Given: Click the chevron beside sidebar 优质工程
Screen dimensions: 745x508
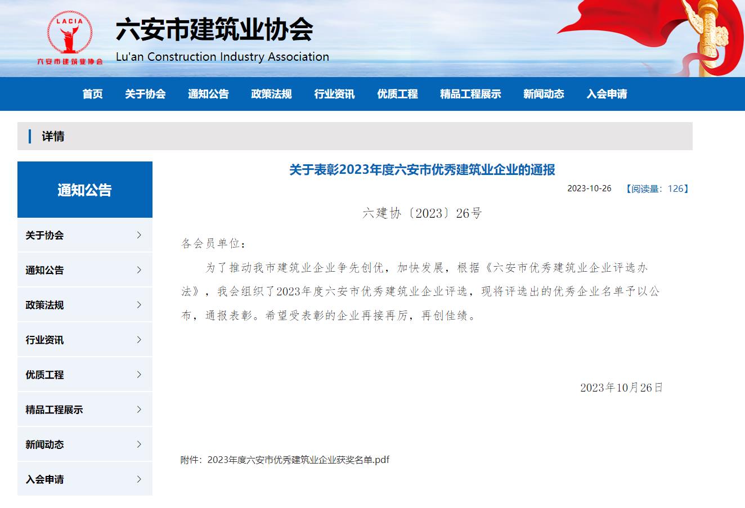Looking at the screenshot, I should click(139, 375).
